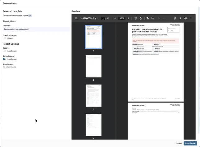This screenshot has width=200, height=147.
Task: Click the undo icon in PDF toolbar
Action: (x=159, y=18)
